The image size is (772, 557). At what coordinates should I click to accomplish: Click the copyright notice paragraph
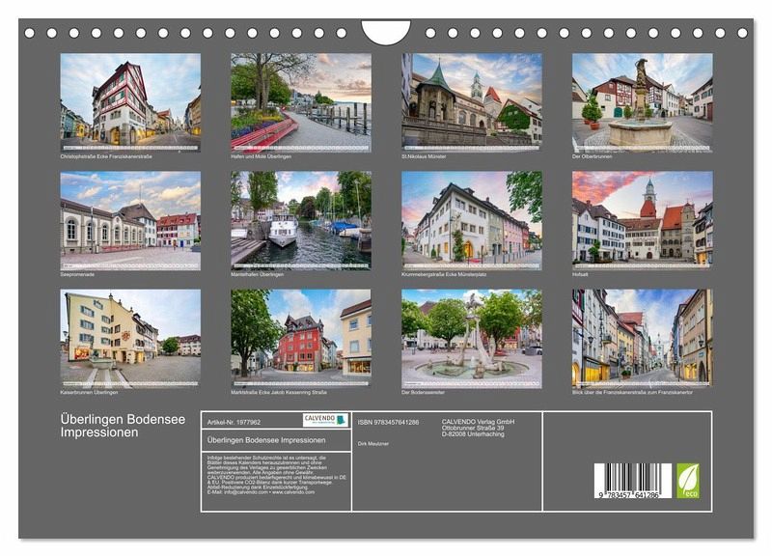click(277, 475)
